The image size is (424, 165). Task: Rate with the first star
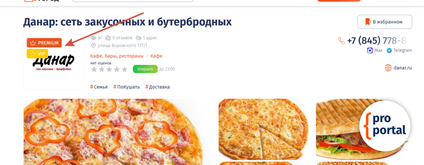[x=94, y=70]
